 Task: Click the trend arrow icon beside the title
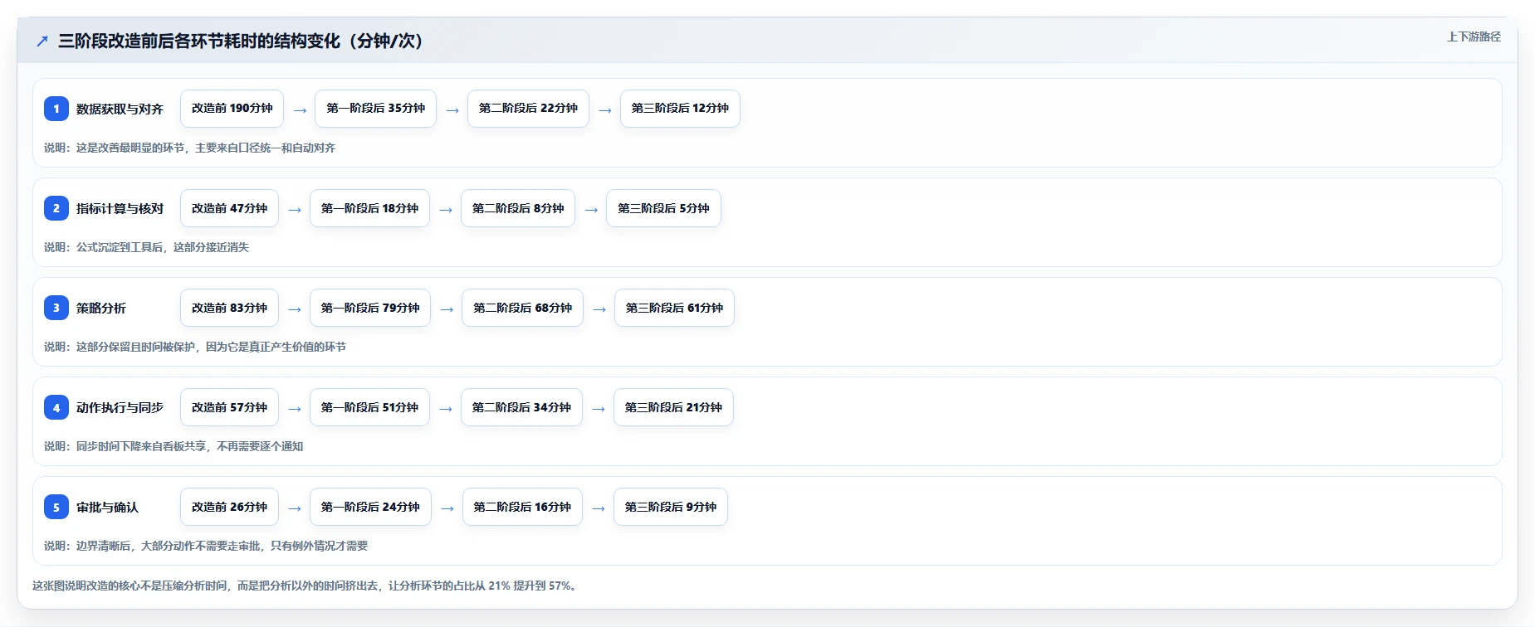[x=42, y=41]
